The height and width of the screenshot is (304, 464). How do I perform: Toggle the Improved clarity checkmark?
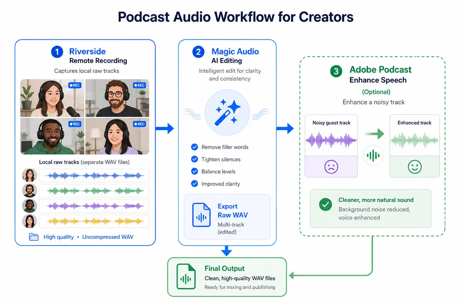[x=194, y=184]
